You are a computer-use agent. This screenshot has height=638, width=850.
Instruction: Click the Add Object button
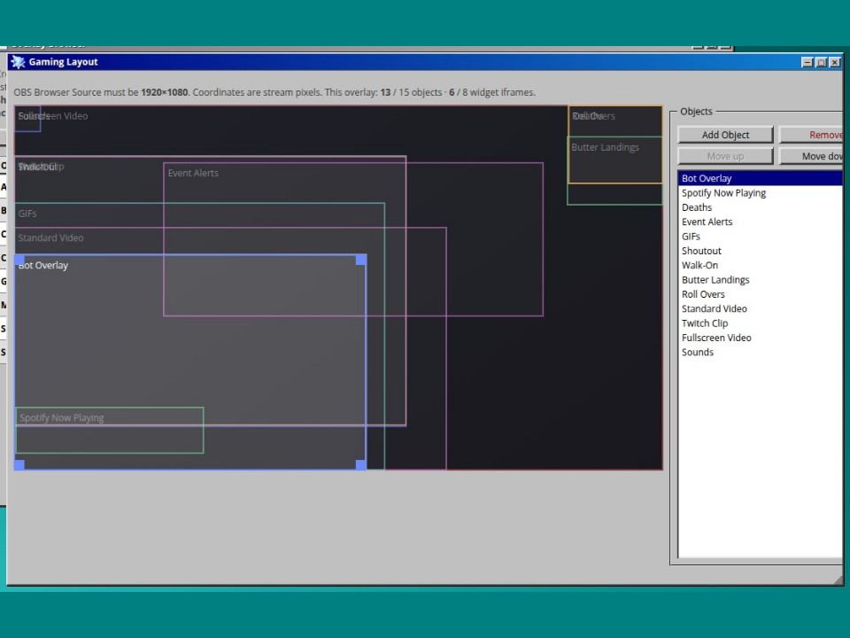click(x=725, y=135)
